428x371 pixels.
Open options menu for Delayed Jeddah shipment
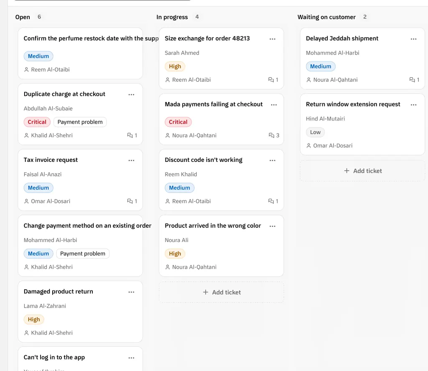tap(413, 39)
